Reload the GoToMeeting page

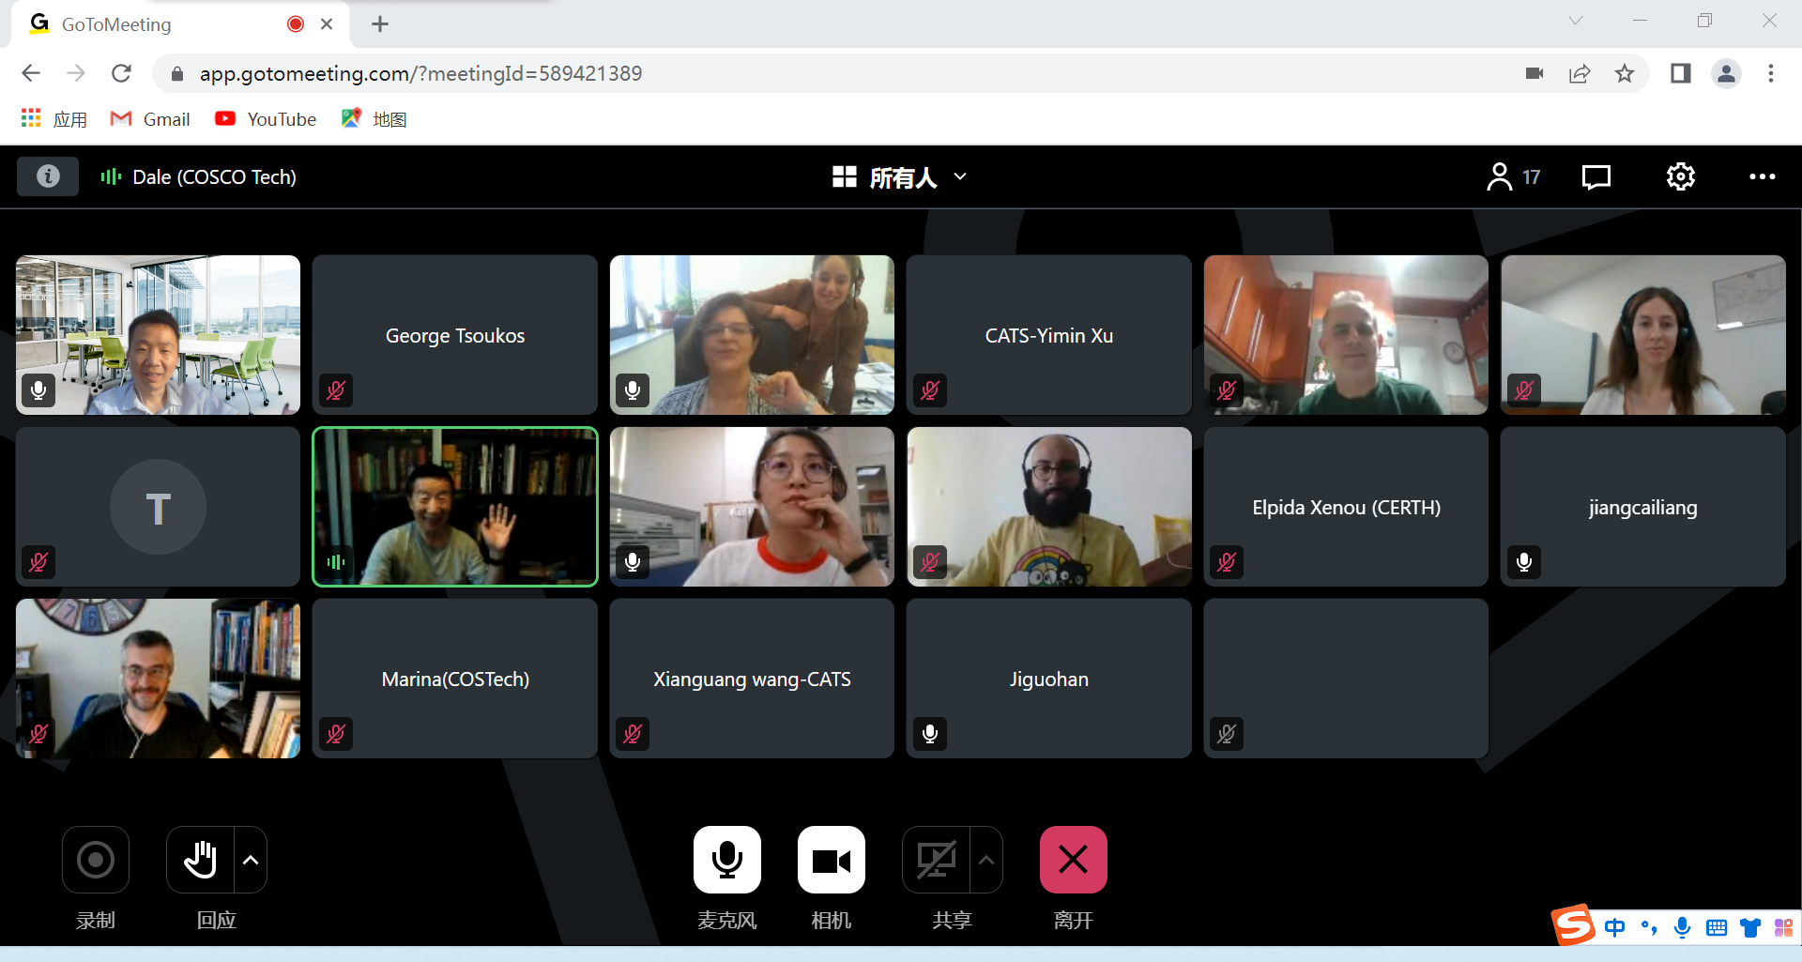[121, 73]
